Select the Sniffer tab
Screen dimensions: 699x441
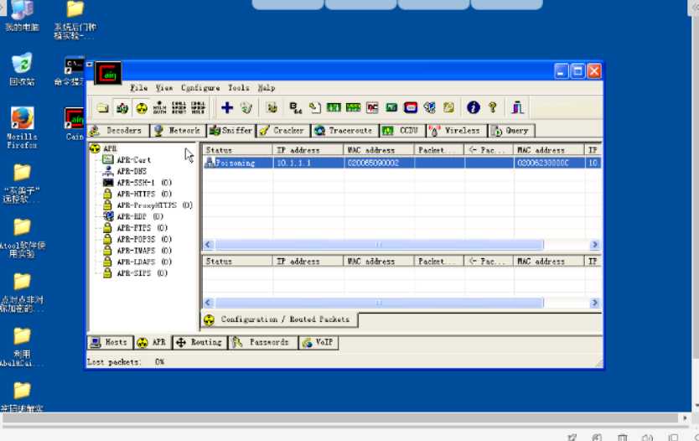click(231, 130)
